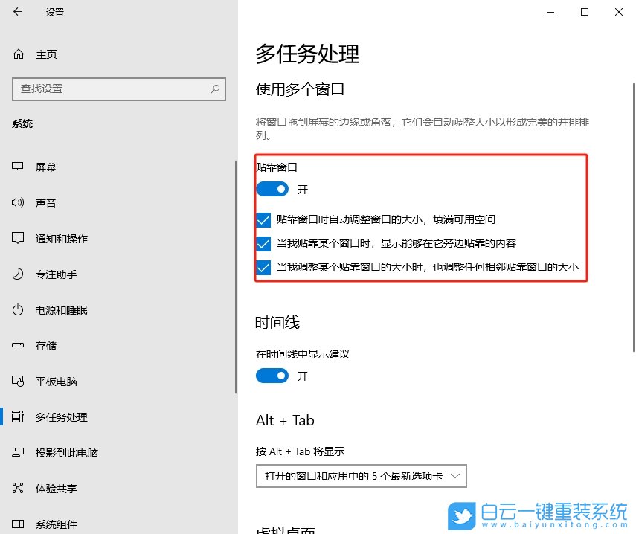The image size is (636, 534).
Task: Open the Alt+Tab display dropdown
Action: (362, 475)
